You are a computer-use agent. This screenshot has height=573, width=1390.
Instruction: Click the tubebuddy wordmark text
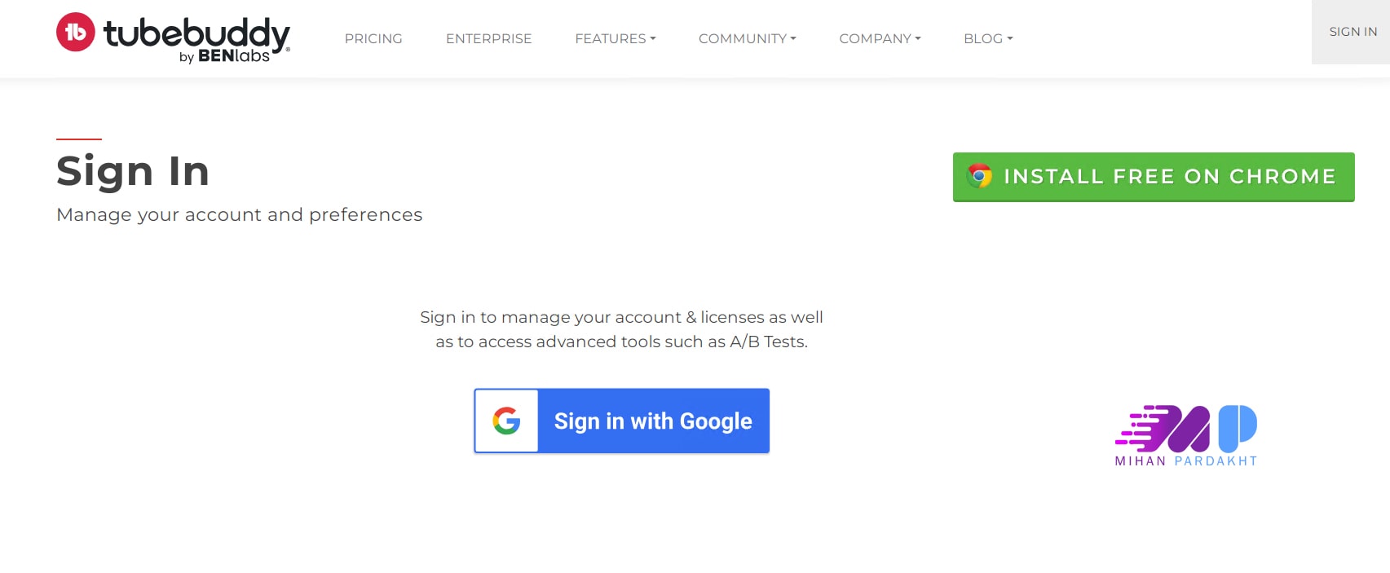[x=196, y=32]
